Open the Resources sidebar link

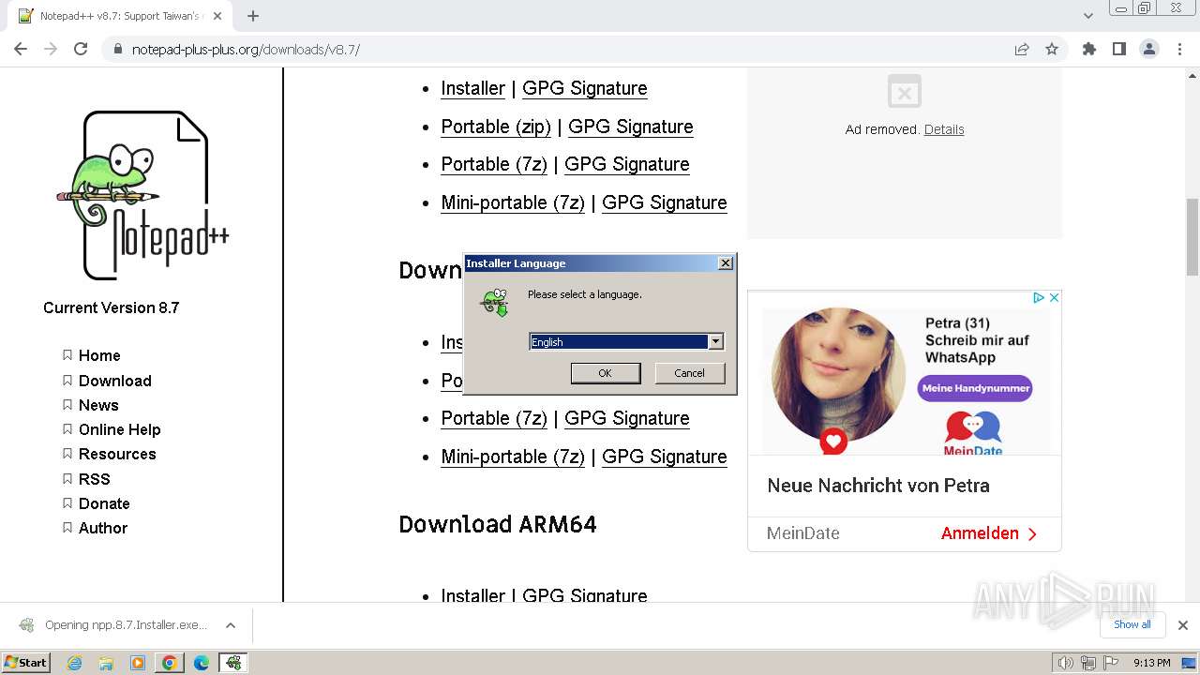[x=117, y=454]
